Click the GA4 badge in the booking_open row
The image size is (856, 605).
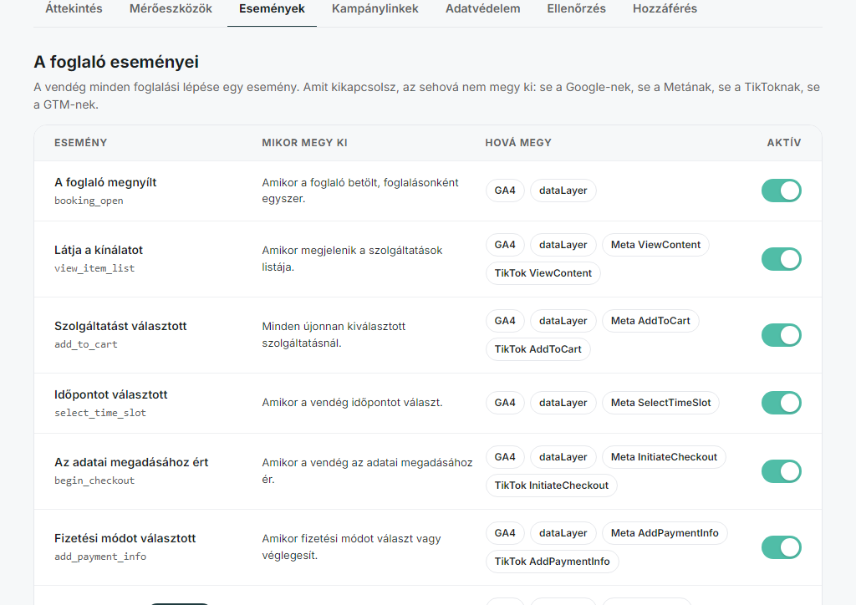click(x=505, y=191)
